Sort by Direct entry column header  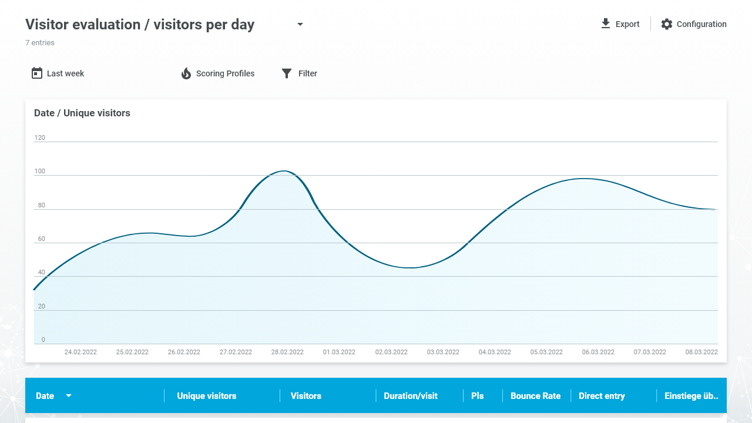tap(602, 396)
